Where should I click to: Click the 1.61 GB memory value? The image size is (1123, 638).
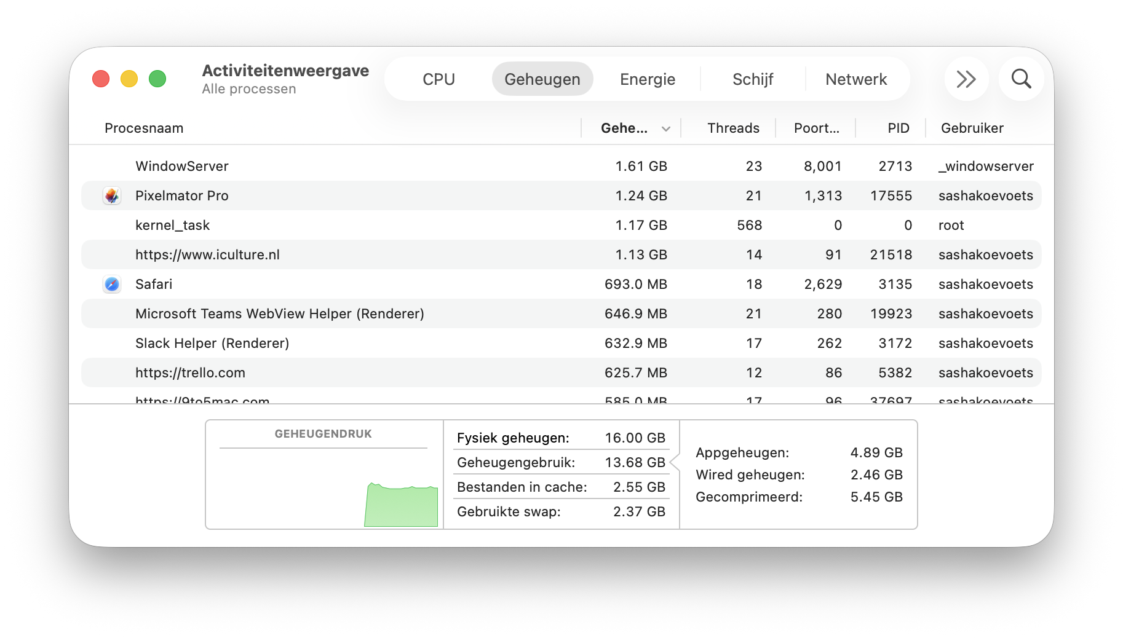coord(641,166)
